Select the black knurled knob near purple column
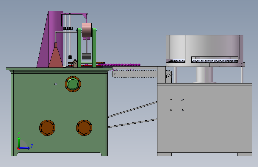The image size is (258, 167). [x=68, y=29]
